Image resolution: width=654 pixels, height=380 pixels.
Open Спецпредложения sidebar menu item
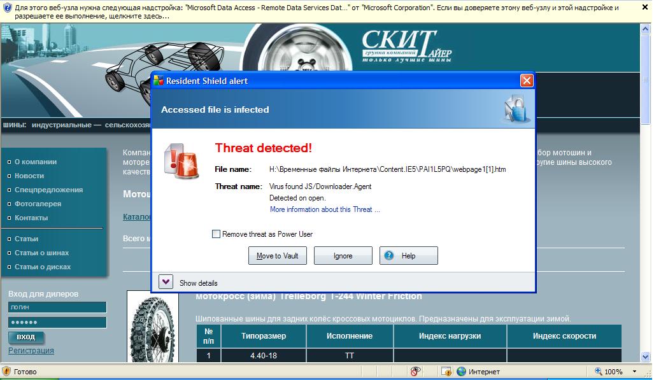pyautogui.click(x=49, y=190)
